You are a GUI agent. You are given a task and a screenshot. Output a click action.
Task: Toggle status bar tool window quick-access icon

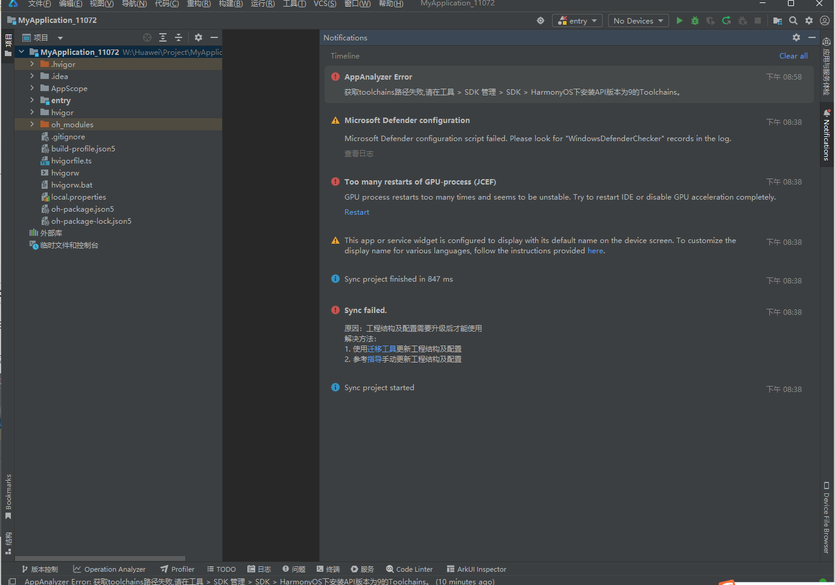[11, 581]
